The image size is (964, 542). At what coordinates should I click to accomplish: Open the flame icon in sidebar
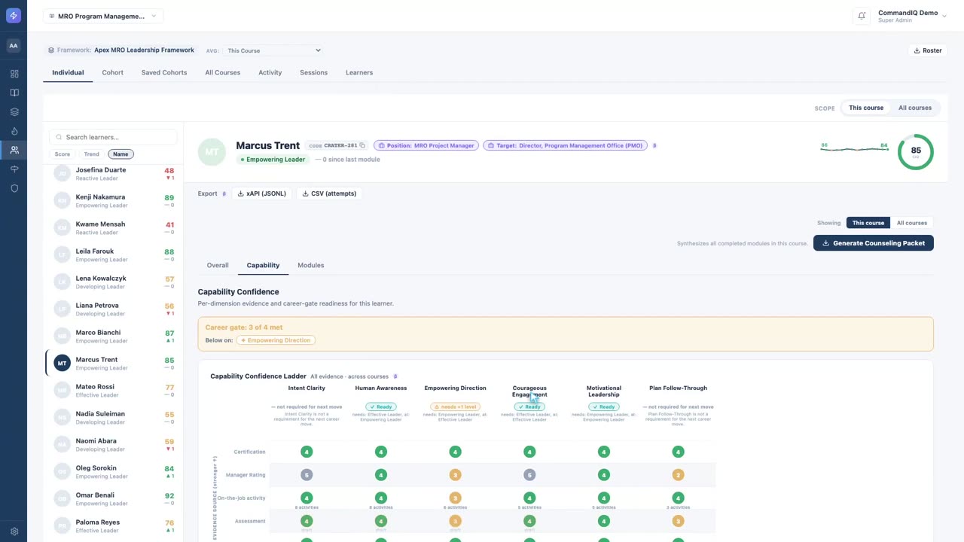click(x=14, y=131)
